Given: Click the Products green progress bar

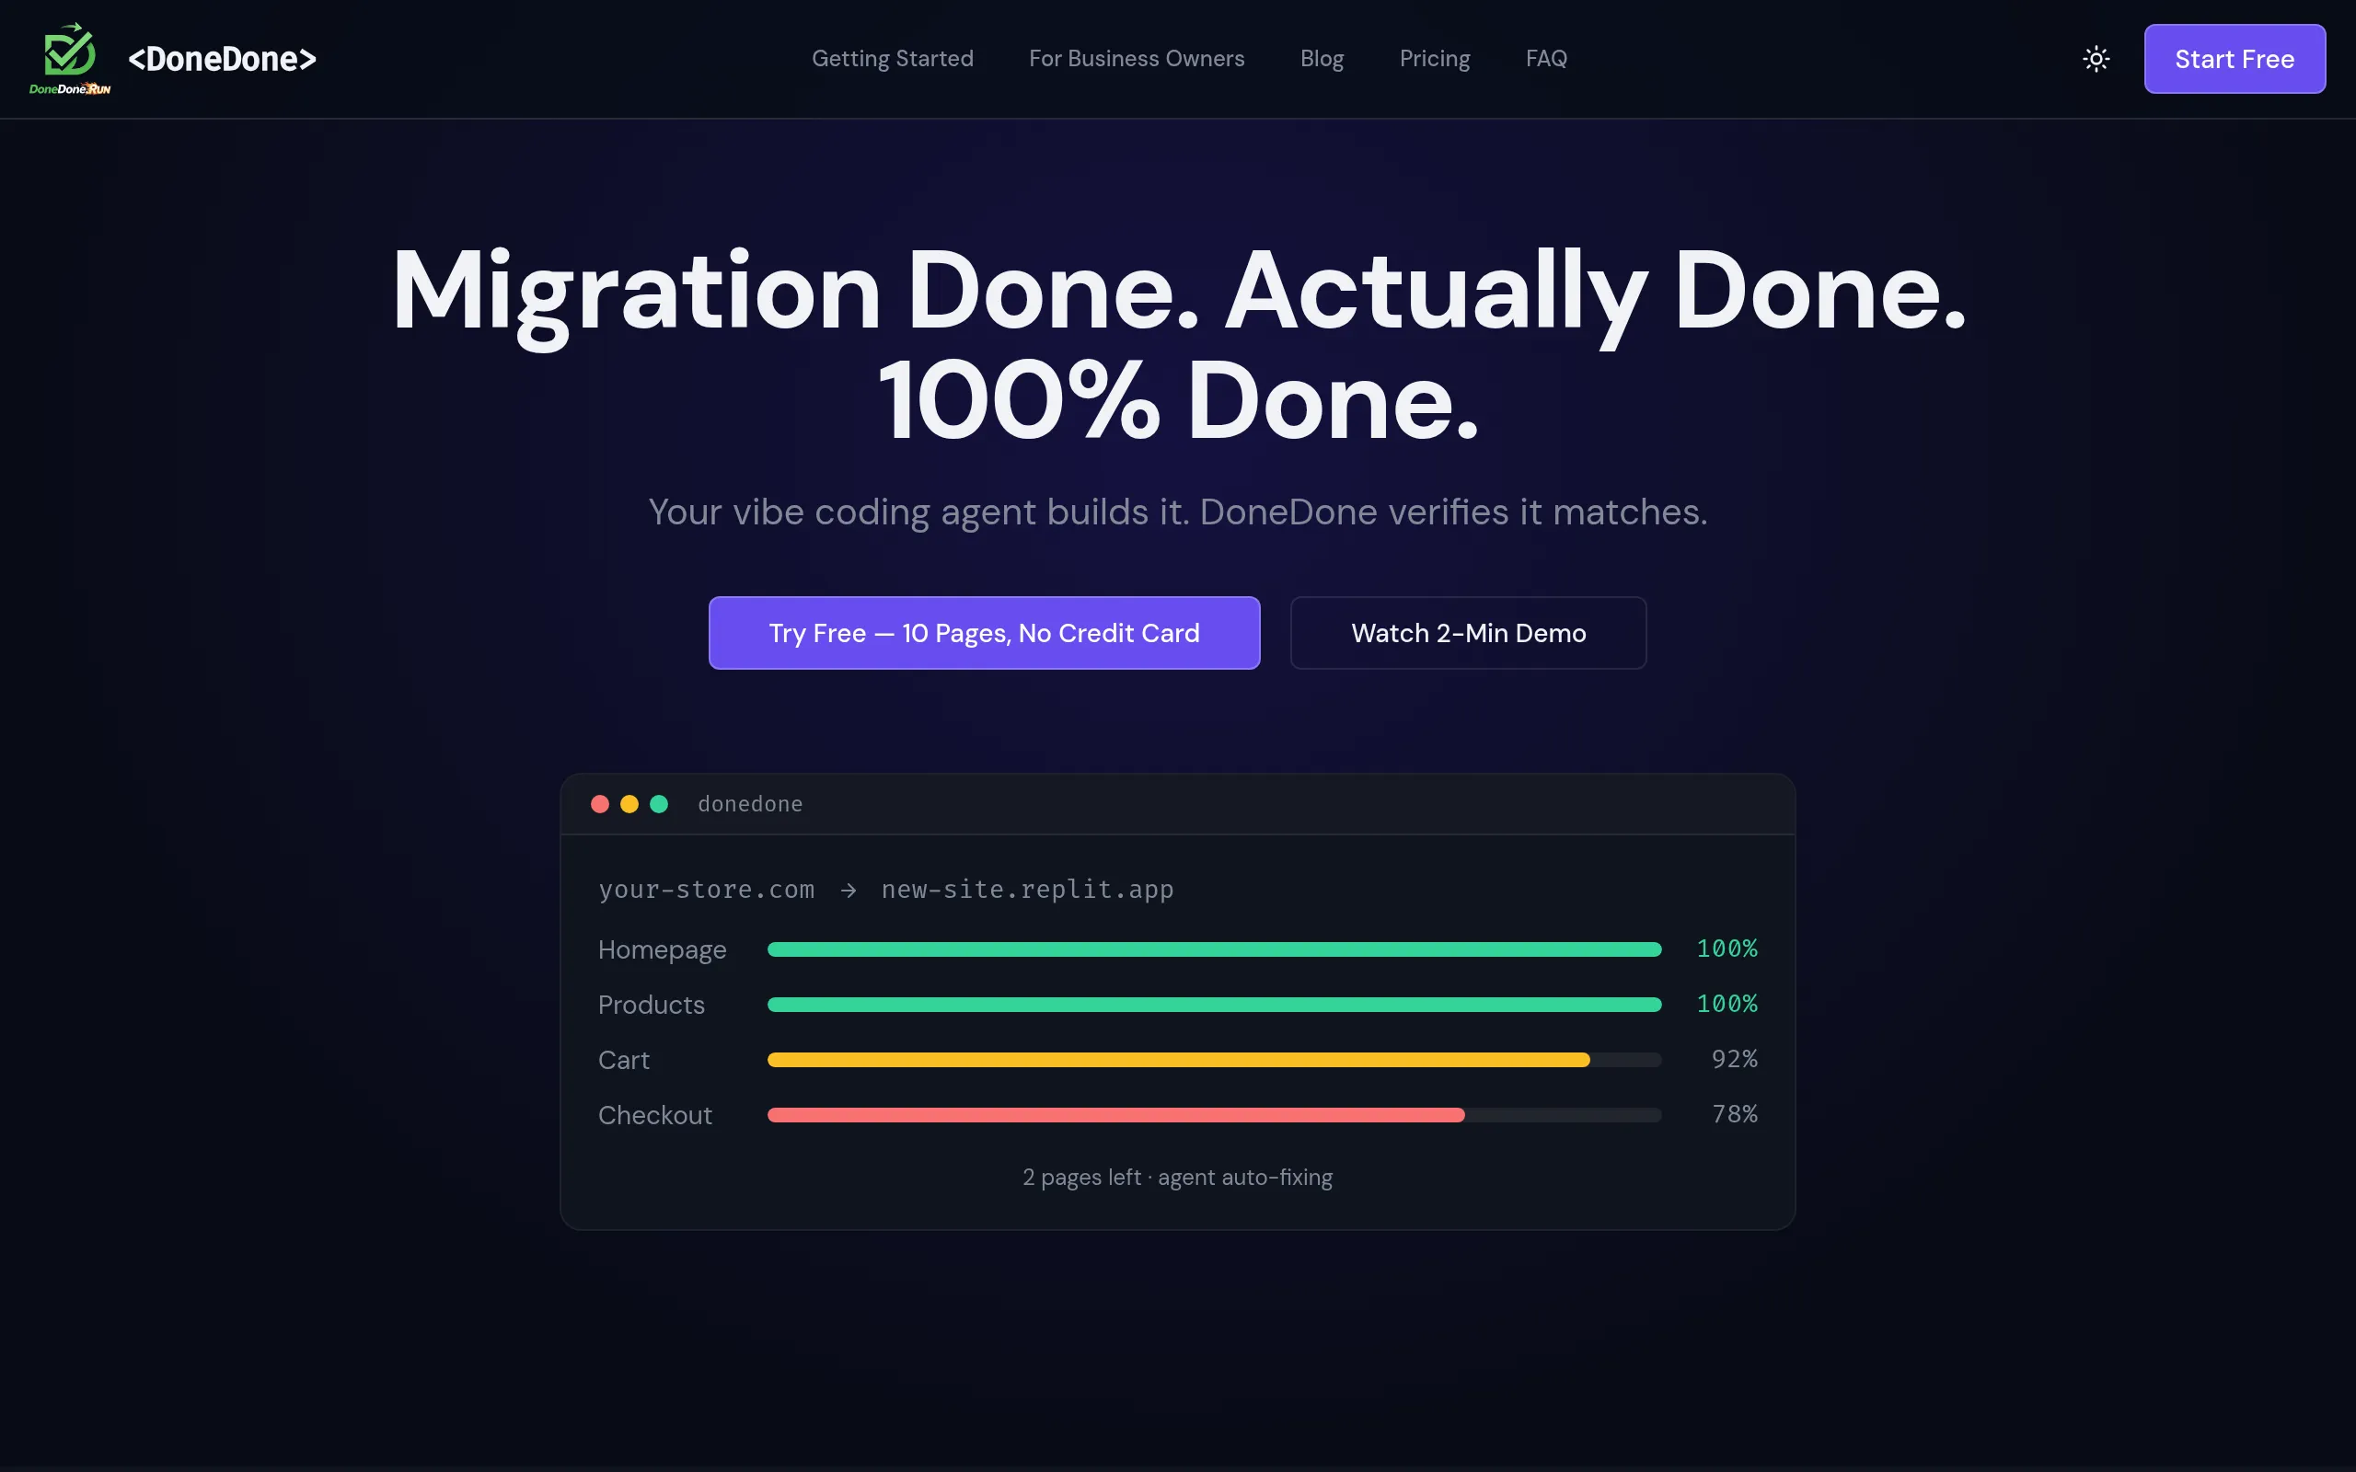Looking at the screenshot, I should click(1214, 1005).
